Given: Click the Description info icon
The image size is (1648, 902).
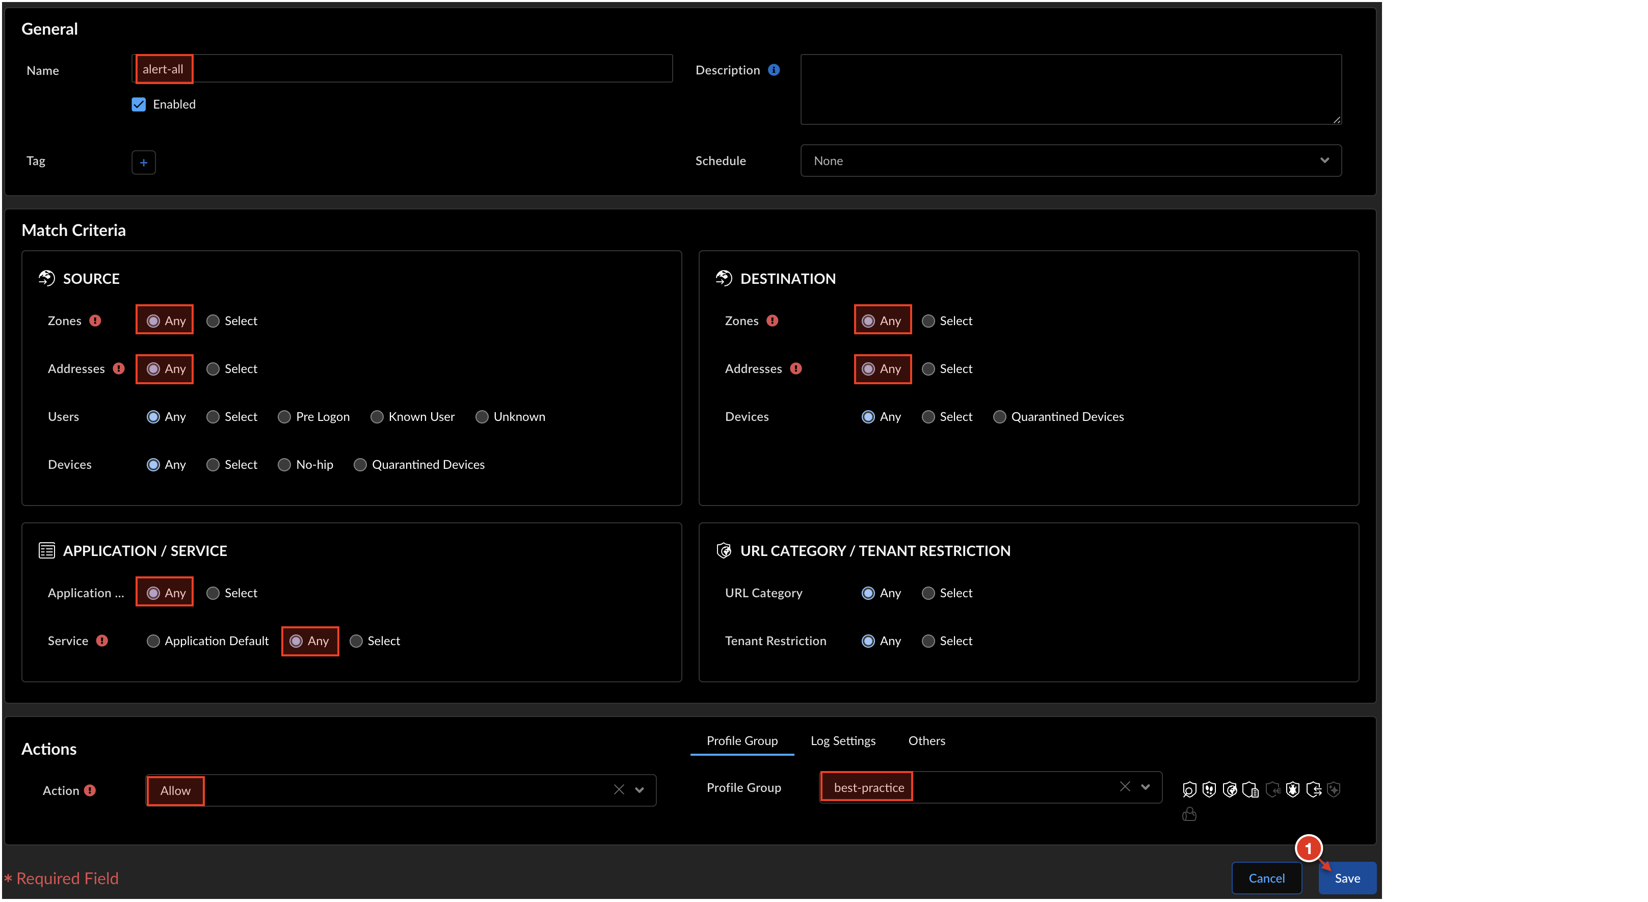Looking at the screenshot, I should point(774,70).
